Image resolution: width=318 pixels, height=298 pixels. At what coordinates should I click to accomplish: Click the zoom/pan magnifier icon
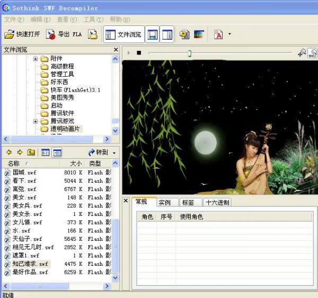[x=302, y=53]
